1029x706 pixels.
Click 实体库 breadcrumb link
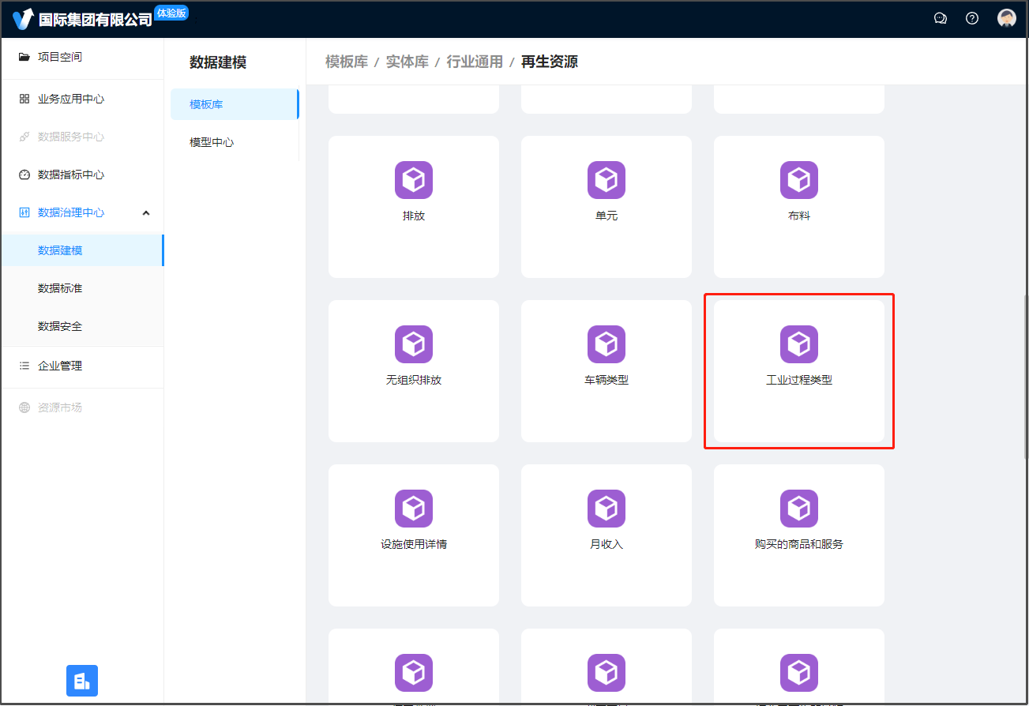pos(407,62)
